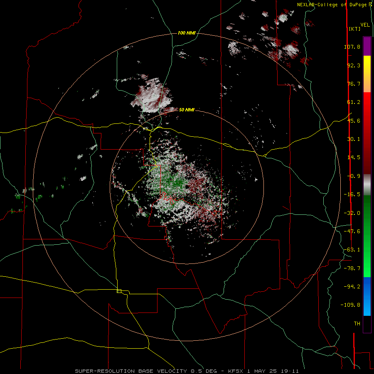Click the 45.6 velocity scale value
The height and width of the screenshot is (374, 374).
pos(354,121)
